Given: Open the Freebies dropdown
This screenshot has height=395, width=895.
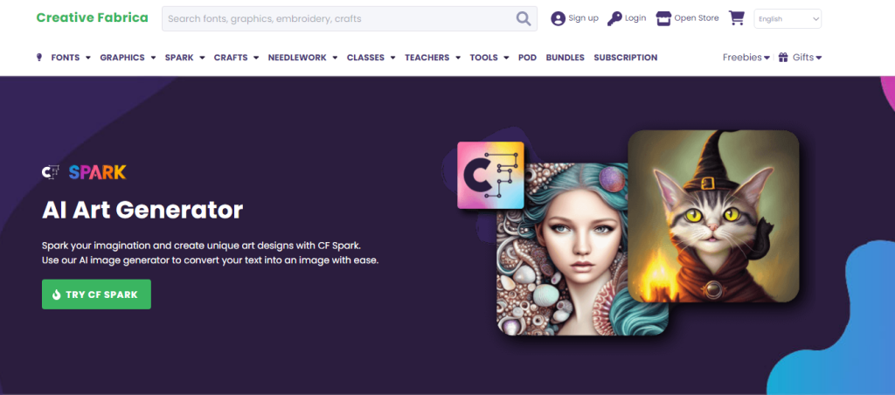Looking at the screenshot, I should pos(746,57).
